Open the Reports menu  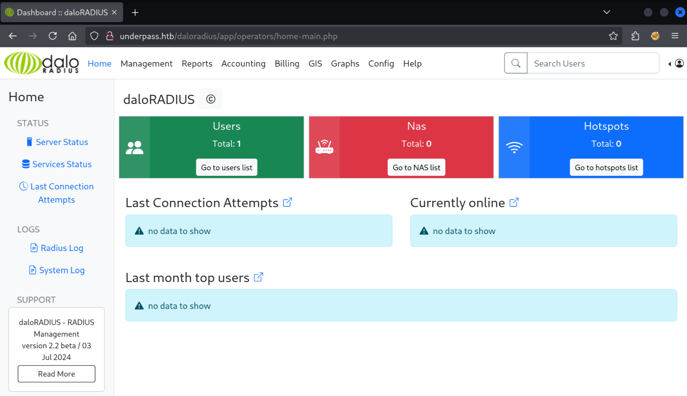tap(197, 63)
